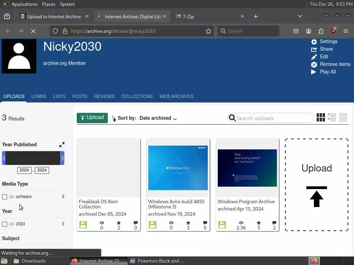This screenshot has height=265, width=354.
Task: Switch to the POSTS tab
Action: click(x=80, y=97)
